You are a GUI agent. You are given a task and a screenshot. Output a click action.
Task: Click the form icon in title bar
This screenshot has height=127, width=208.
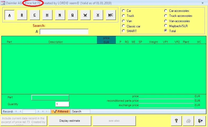click(x=3, y=3)
